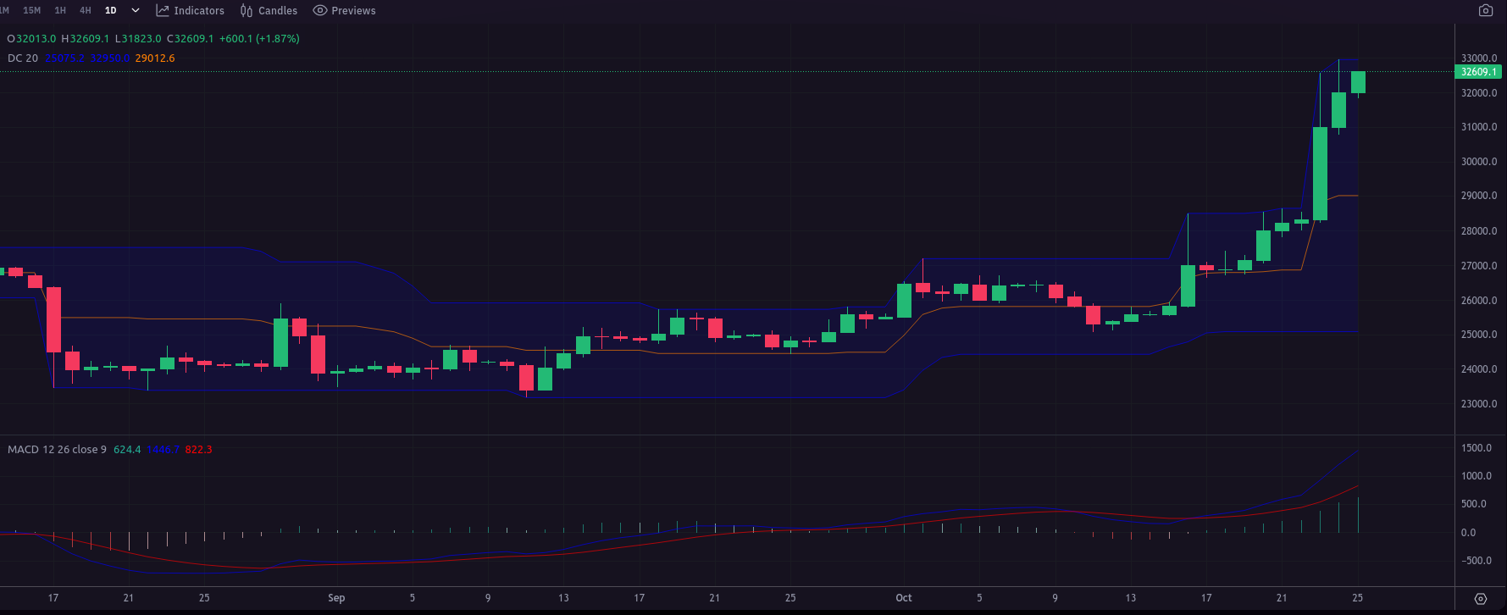Click the 33000.0 price axis label
This screenshot has height=615, width=1507.
point(1479,58)
